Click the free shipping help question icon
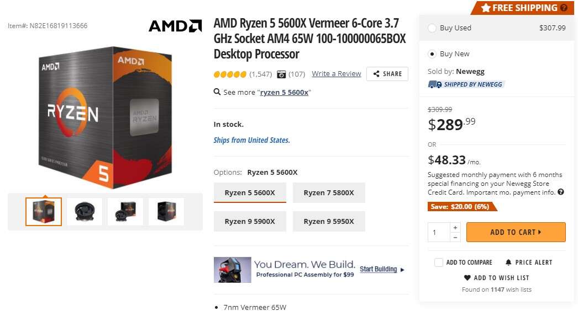 point(564,8)
